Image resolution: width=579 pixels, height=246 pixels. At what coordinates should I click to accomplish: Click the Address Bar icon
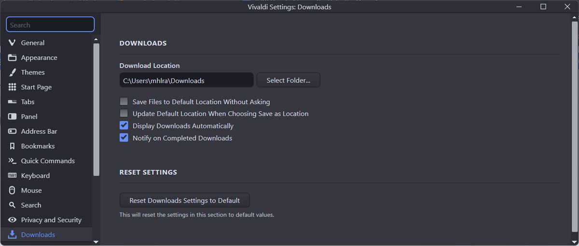13,131
